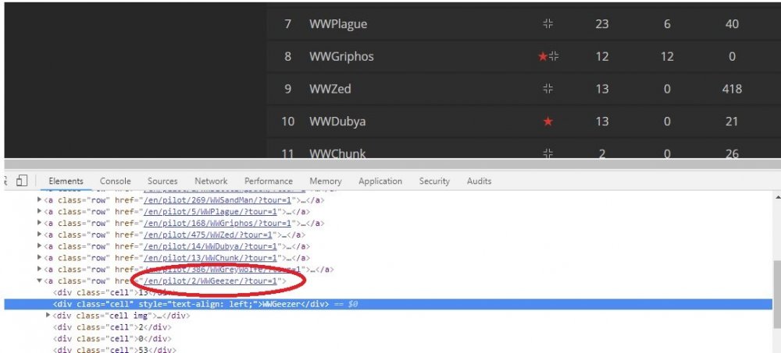
Task: Click the cross icon in WWZed row
Action: coord(548,89)
